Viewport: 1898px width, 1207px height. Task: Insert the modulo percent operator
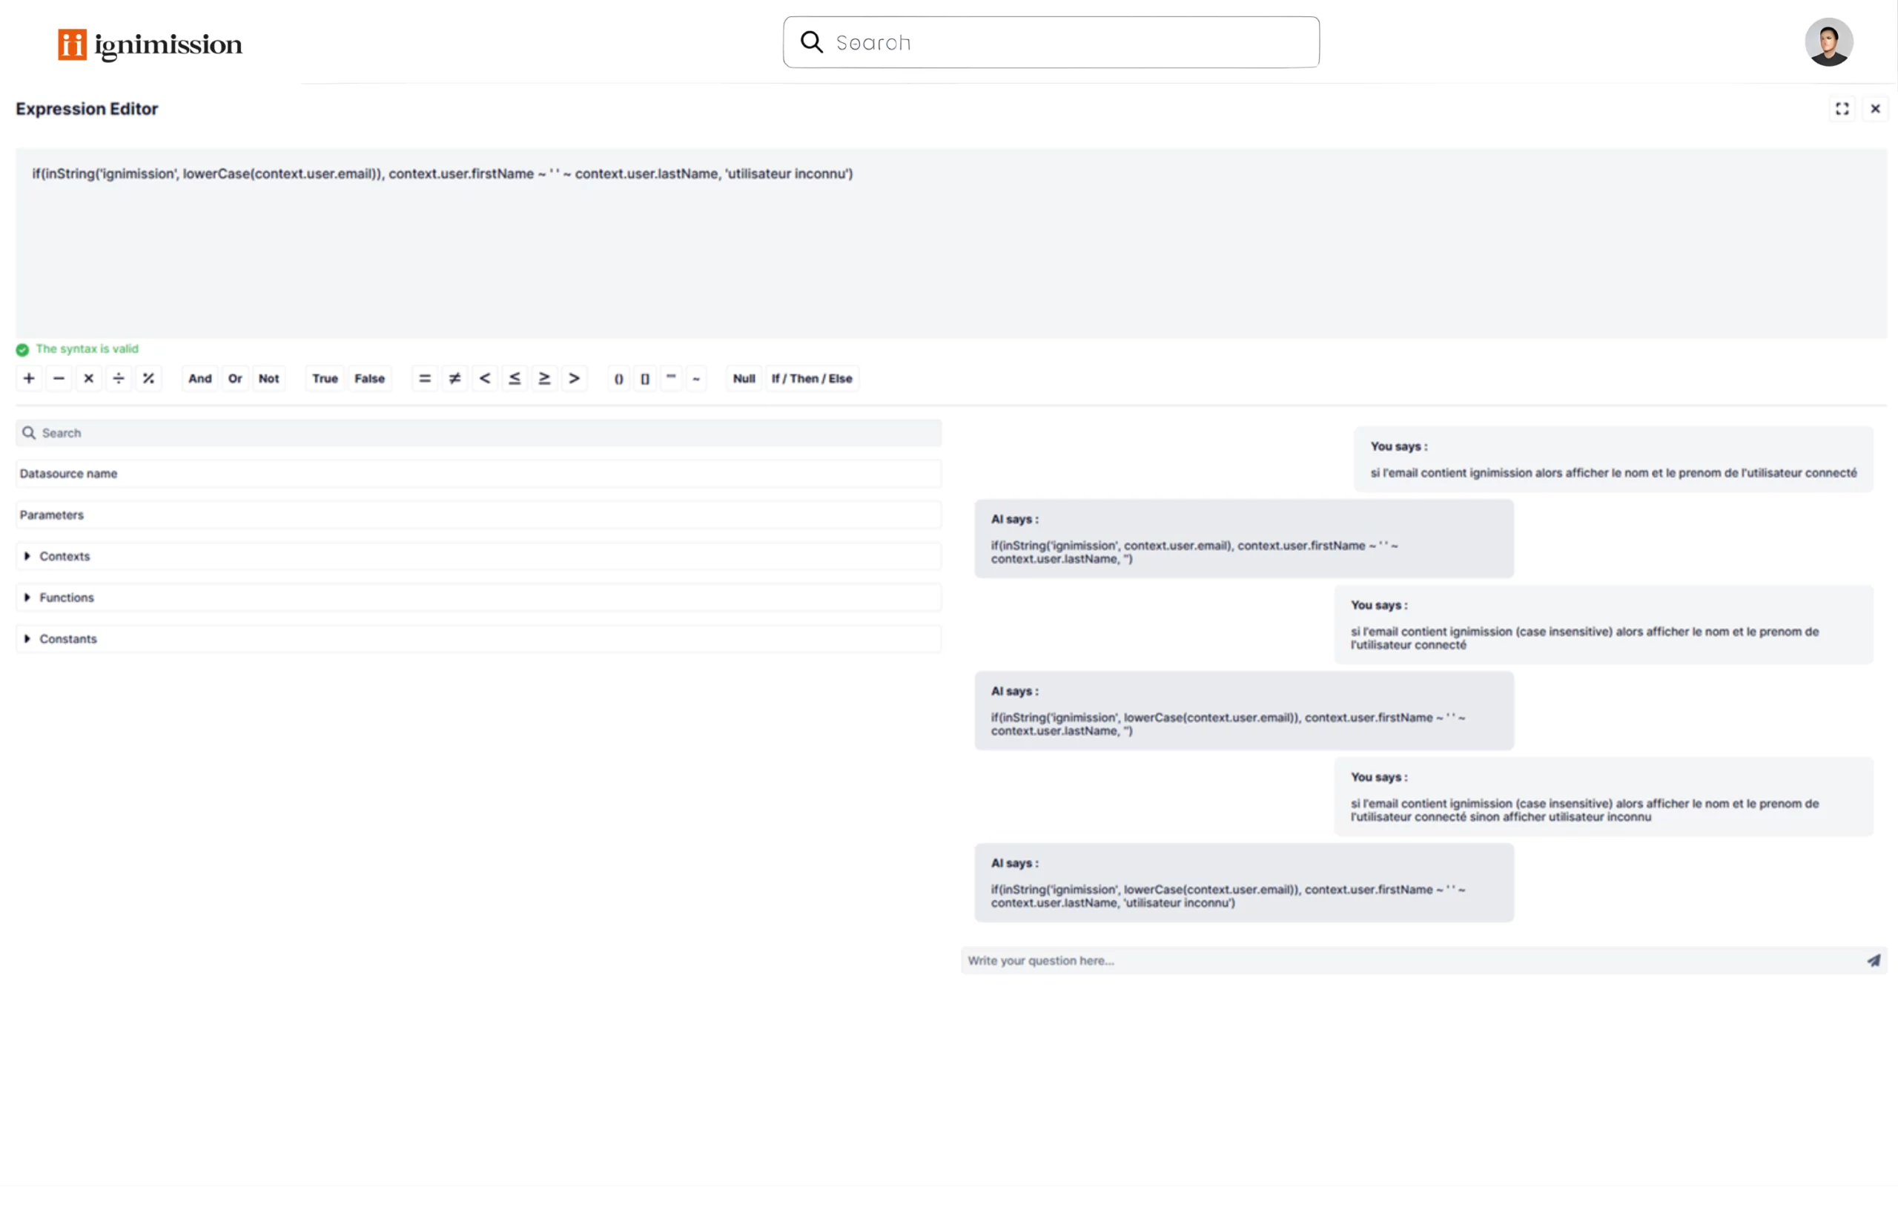tap(148, 378)
